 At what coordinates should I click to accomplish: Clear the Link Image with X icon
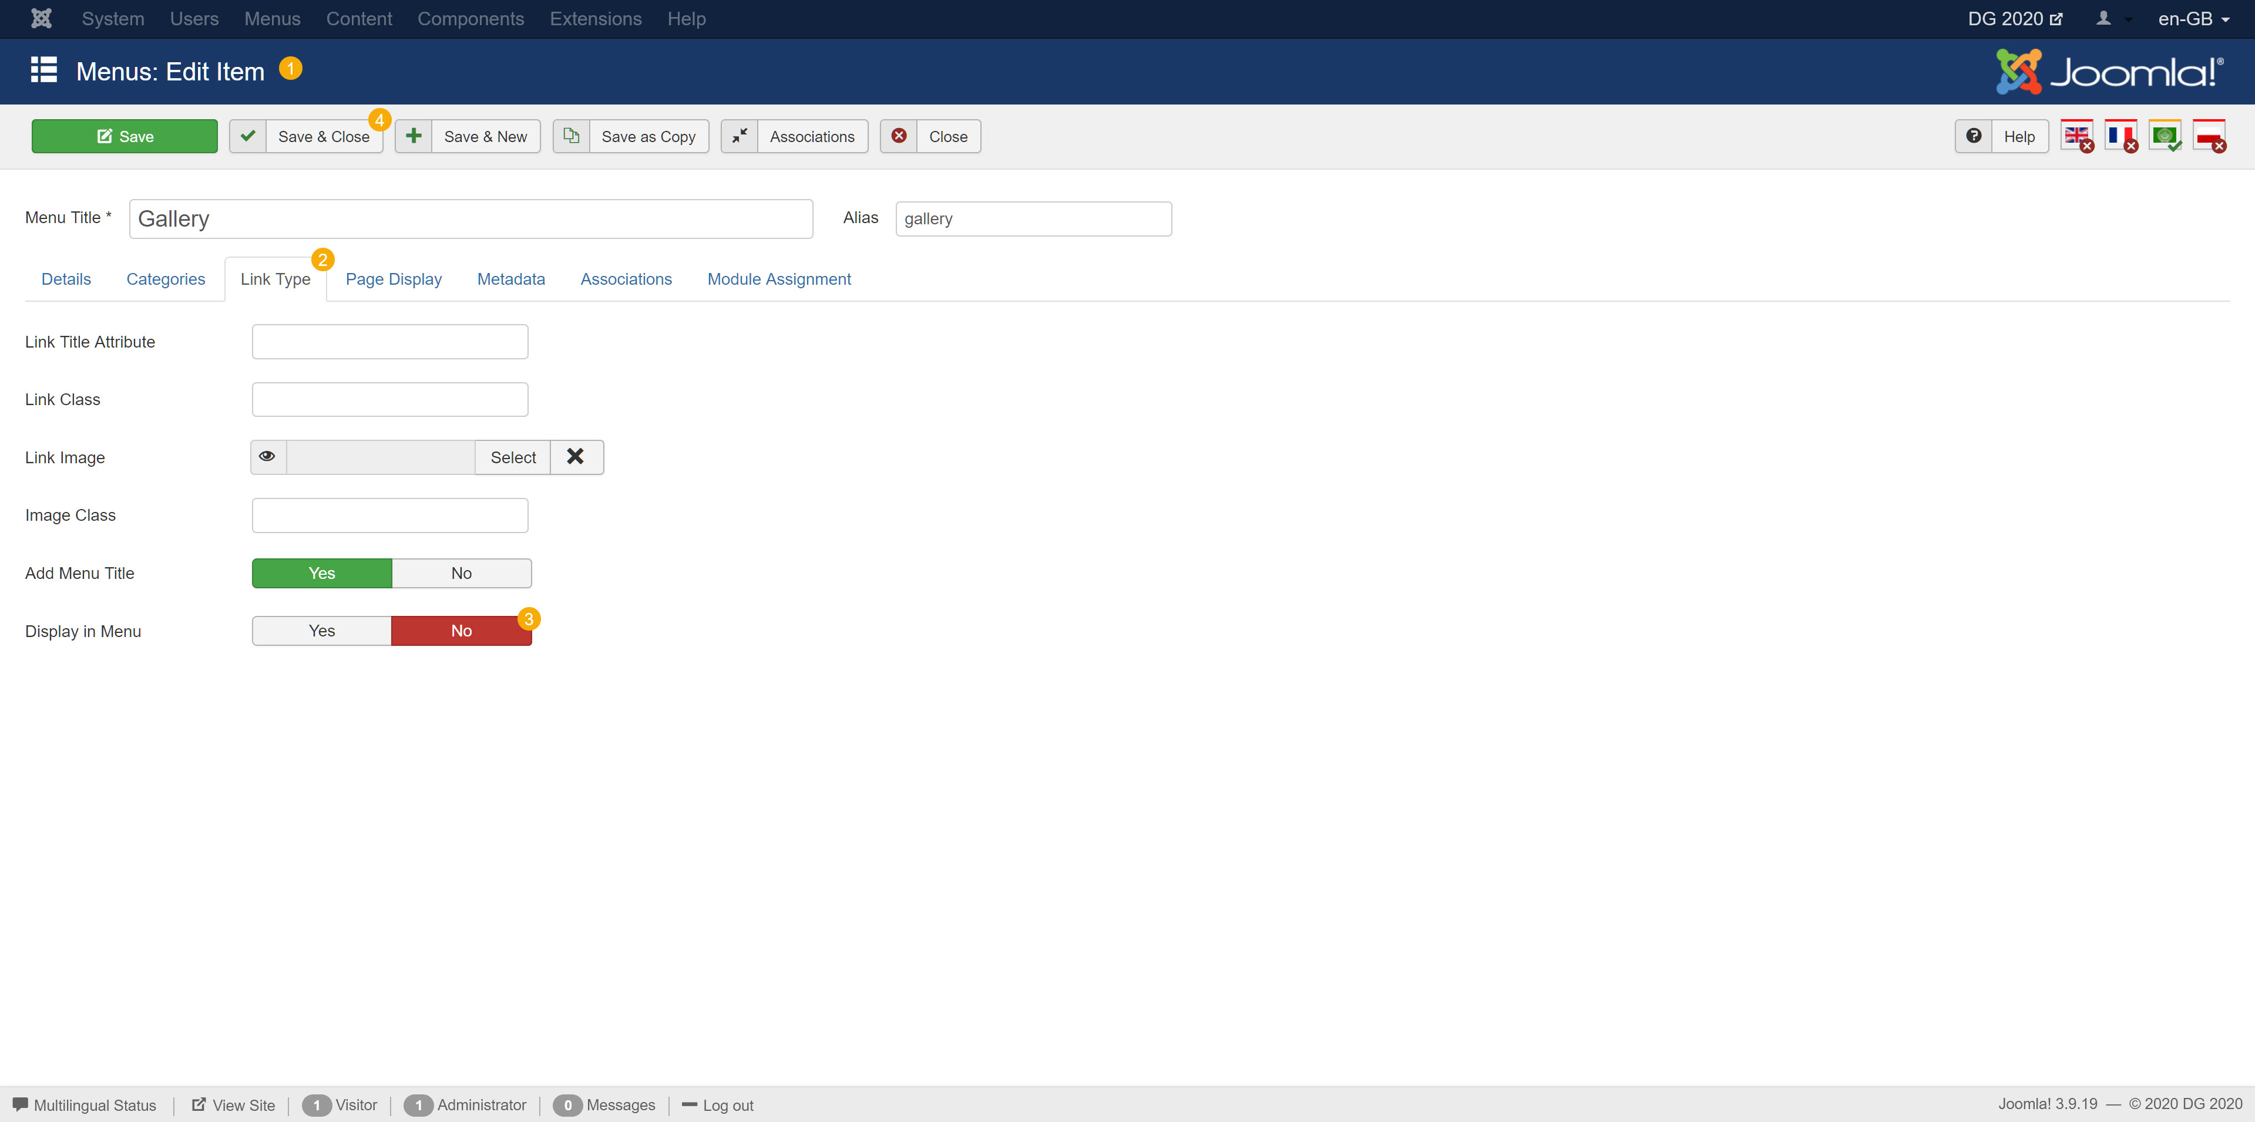pyautogui.click(x=576, y=457)
